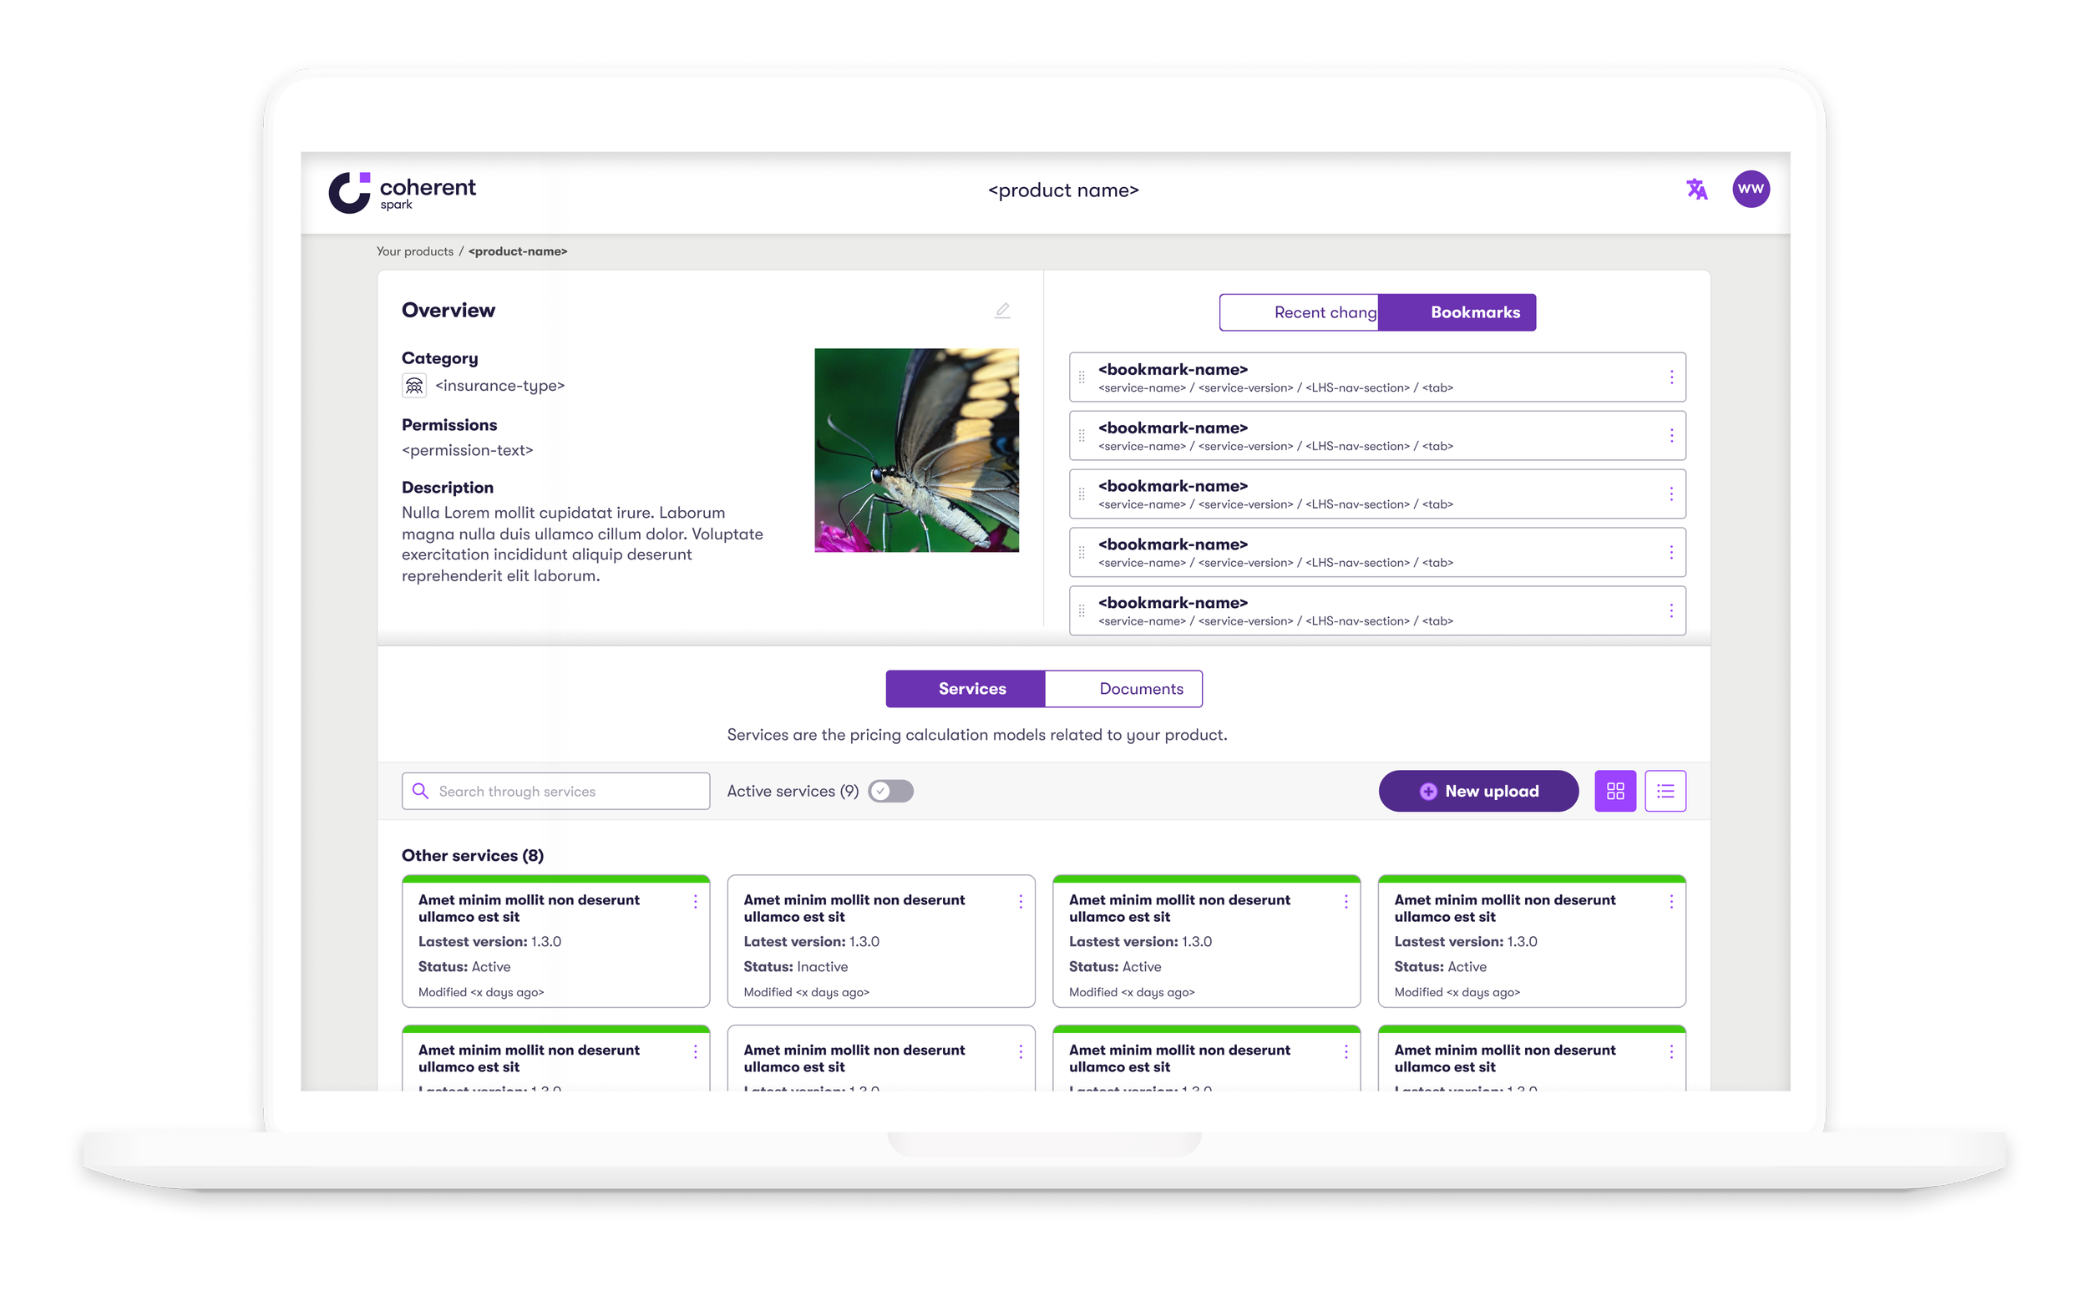This screenshot has width=2088, height=1291.
Task: Click the Coherent Spark logo
Action: [x=403, y=191]
